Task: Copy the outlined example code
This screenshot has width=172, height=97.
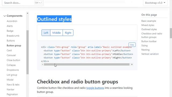Action: tap(132, 45)
